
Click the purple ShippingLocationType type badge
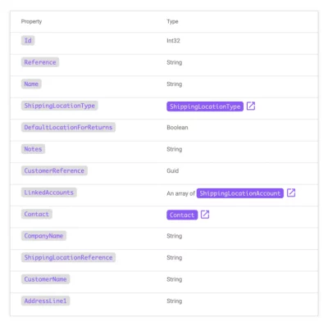coord(205,106)
